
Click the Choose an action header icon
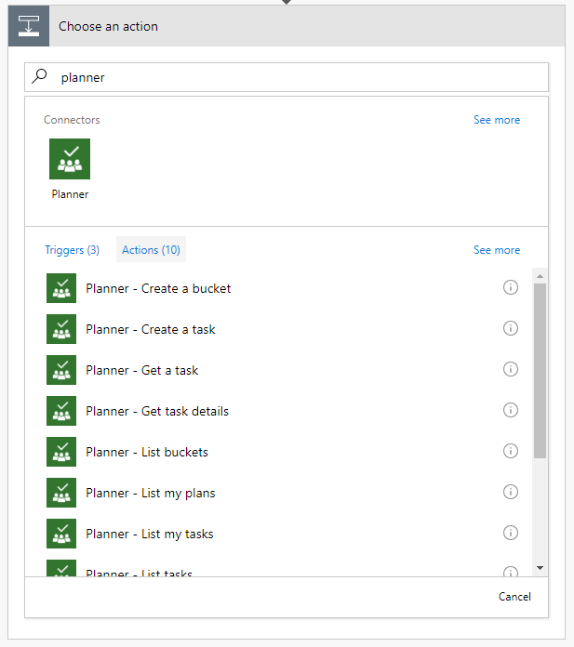point(29,26)
